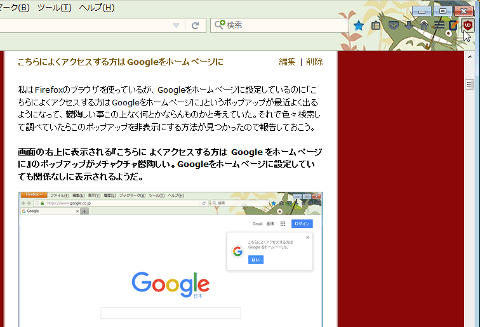Close the Firefox window
Image resolution: width=480 pixels, height=327 pixels.
[463, 11]
